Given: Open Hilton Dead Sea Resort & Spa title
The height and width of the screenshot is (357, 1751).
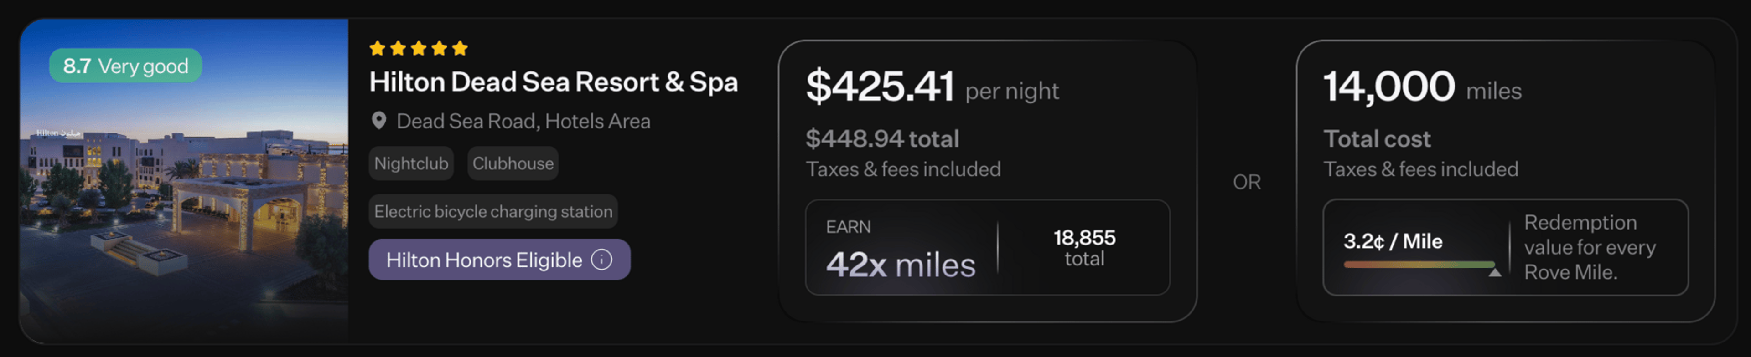Looking at the screenshot, I should click(553, 82).
